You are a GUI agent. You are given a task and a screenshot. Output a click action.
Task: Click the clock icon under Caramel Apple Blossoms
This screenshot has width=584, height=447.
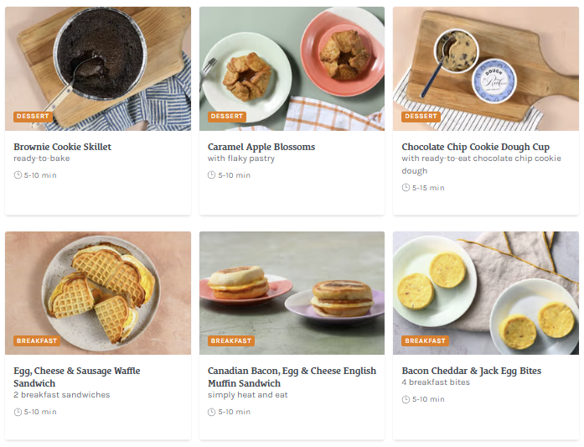click(x=212, y=175)
